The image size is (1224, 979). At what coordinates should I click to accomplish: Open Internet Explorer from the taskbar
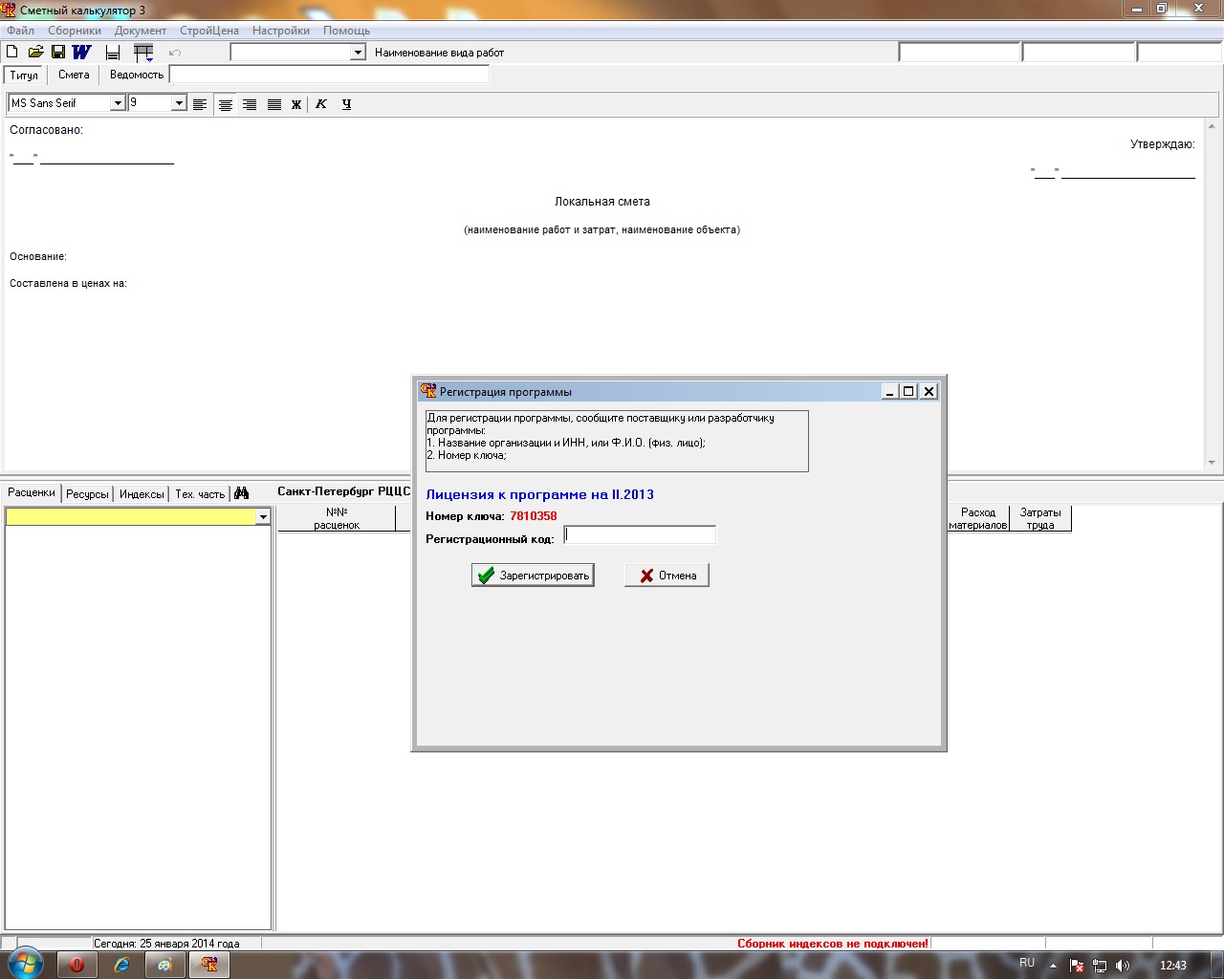coord(121,965)
